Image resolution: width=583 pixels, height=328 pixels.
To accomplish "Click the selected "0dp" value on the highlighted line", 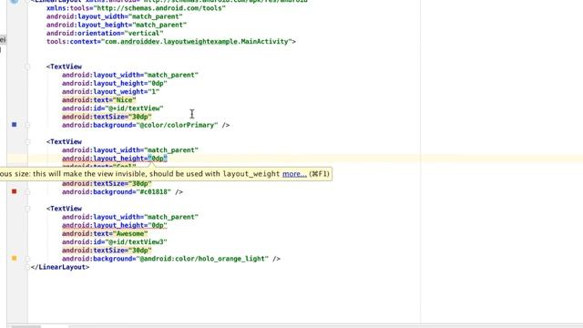I will [x=158, y=159].
